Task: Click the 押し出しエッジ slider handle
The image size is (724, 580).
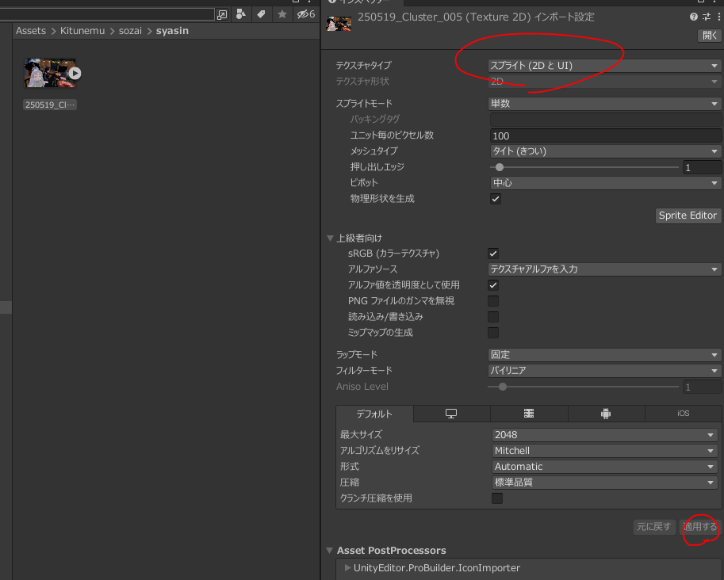Action: tap(499, 167)
